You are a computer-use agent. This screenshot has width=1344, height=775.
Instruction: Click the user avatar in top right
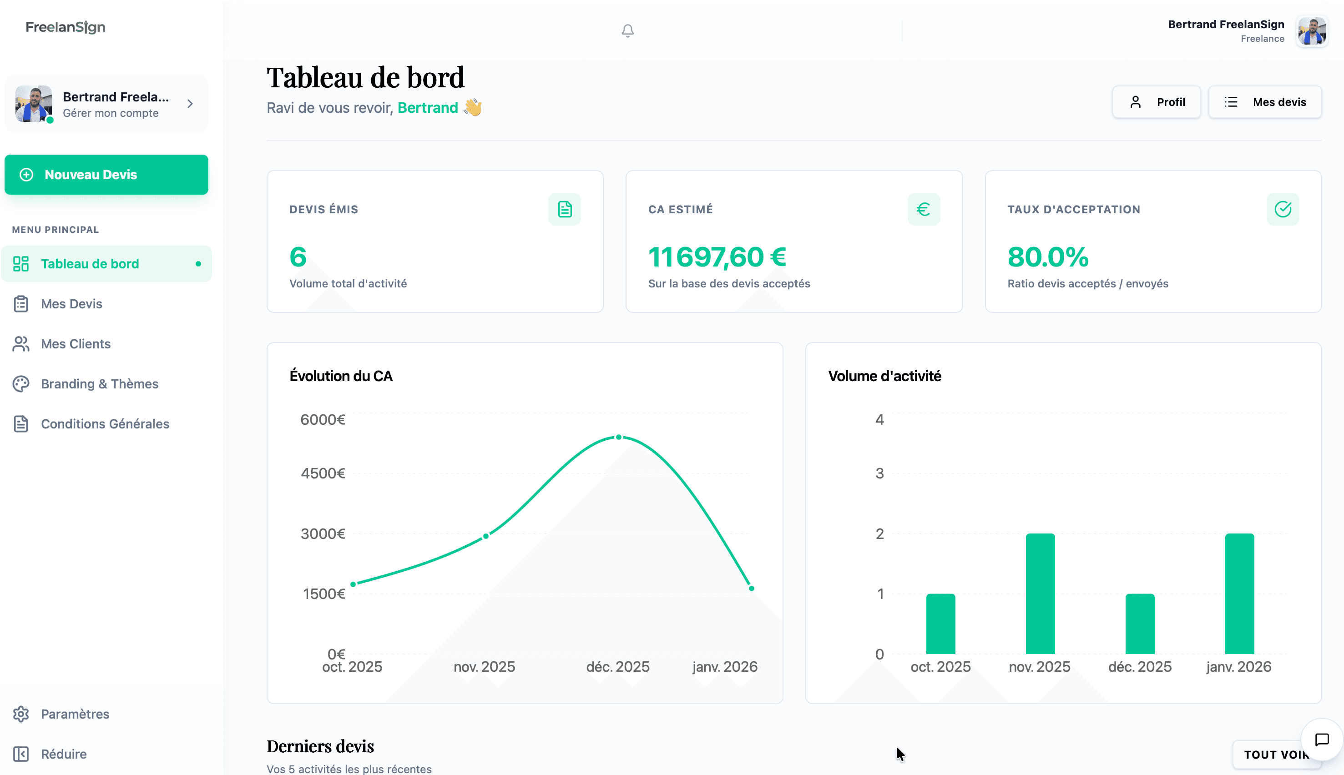tap(1313, 31)
